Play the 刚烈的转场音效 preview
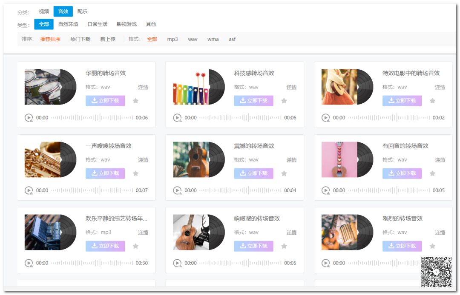Image resolution: width=460 pixels, height=295 pixels. pos(326,263)
